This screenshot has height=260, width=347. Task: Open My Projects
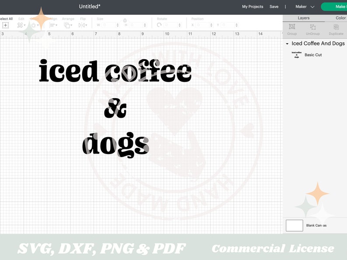(253, 7)
